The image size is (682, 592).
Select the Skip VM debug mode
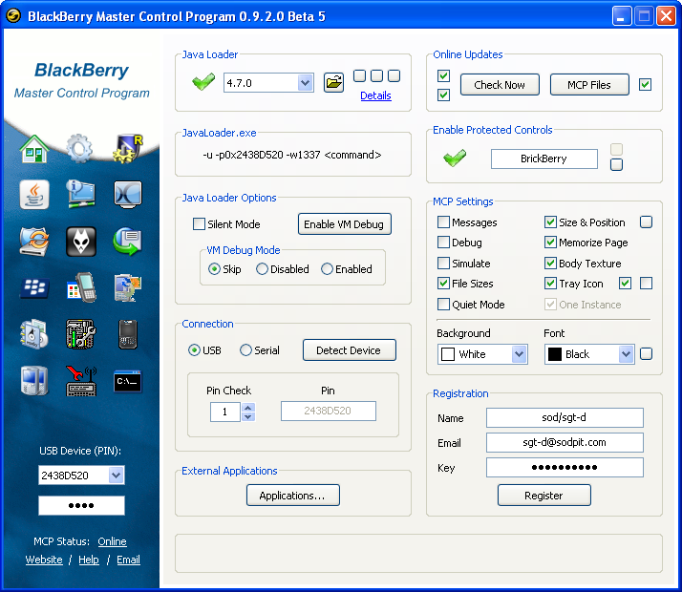[214, 269]
